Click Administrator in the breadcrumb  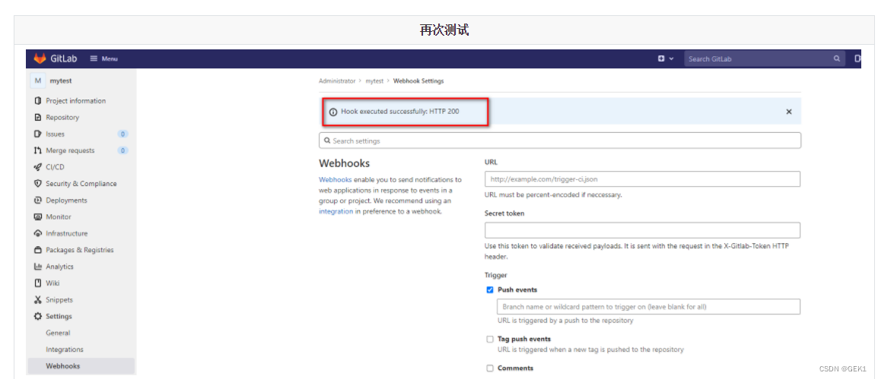(337, 81)
